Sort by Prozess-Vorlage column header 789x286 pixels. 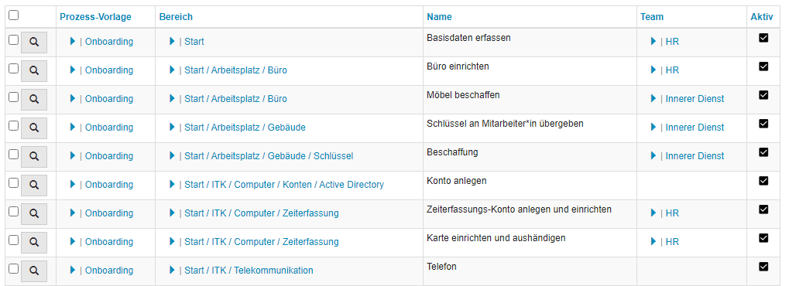95,16
